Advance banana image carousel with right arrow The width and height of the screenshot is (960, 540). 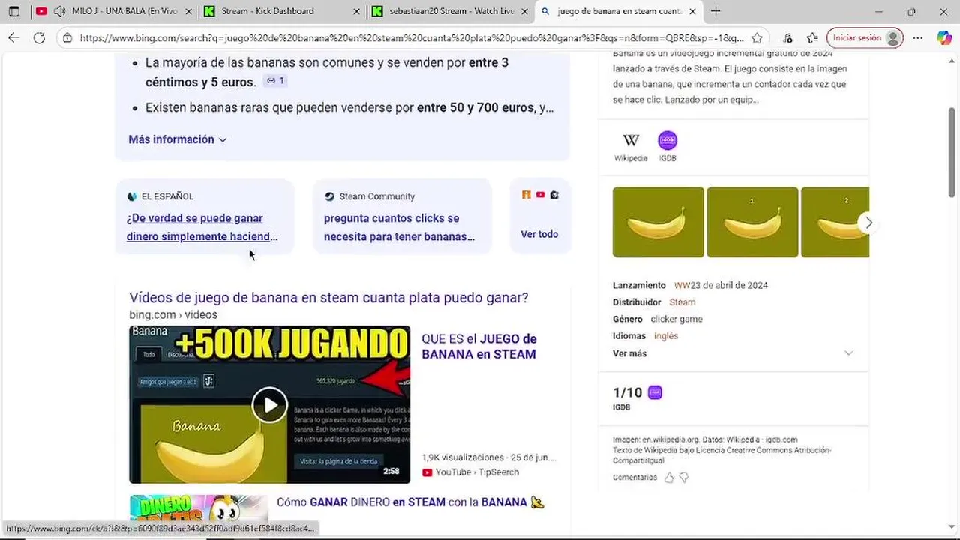(x=868, y=223)
